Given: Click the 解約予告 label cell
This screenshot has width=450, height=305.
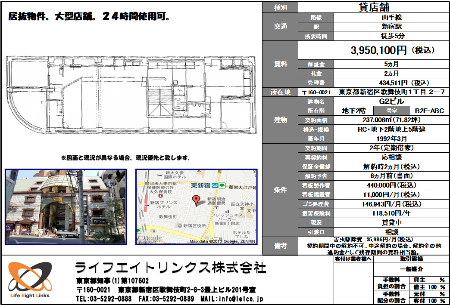Looking at the screenshot, I should (x=316, y=176).
